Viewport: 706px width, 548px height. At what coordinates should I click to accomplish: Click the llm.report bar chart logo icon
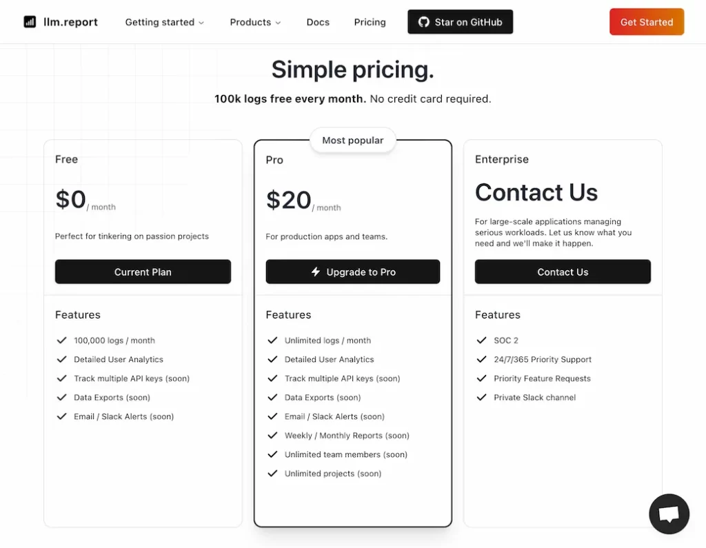[30, 22]
